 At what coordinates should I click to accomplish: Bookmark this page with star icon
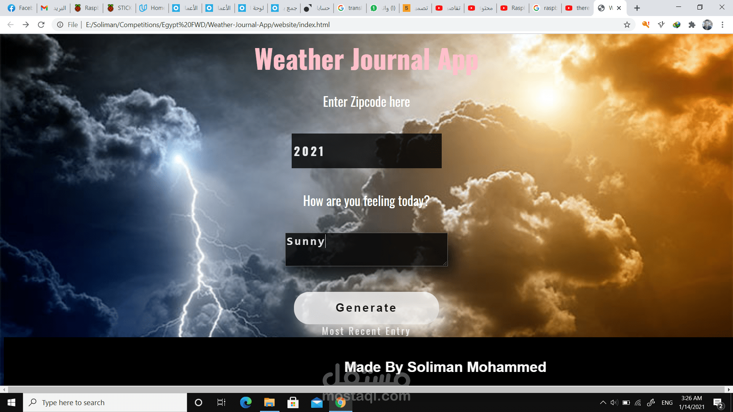(x=627, y=25)
